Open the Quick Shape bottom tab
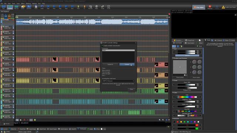The image size is (237, 133). point(31,129)
